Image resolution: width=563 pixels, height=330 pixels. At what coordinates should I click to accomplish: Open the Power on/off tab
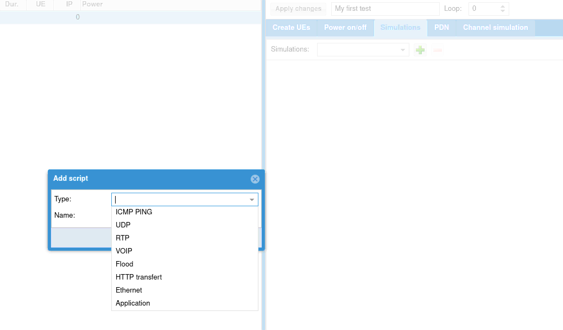point(345,28)
